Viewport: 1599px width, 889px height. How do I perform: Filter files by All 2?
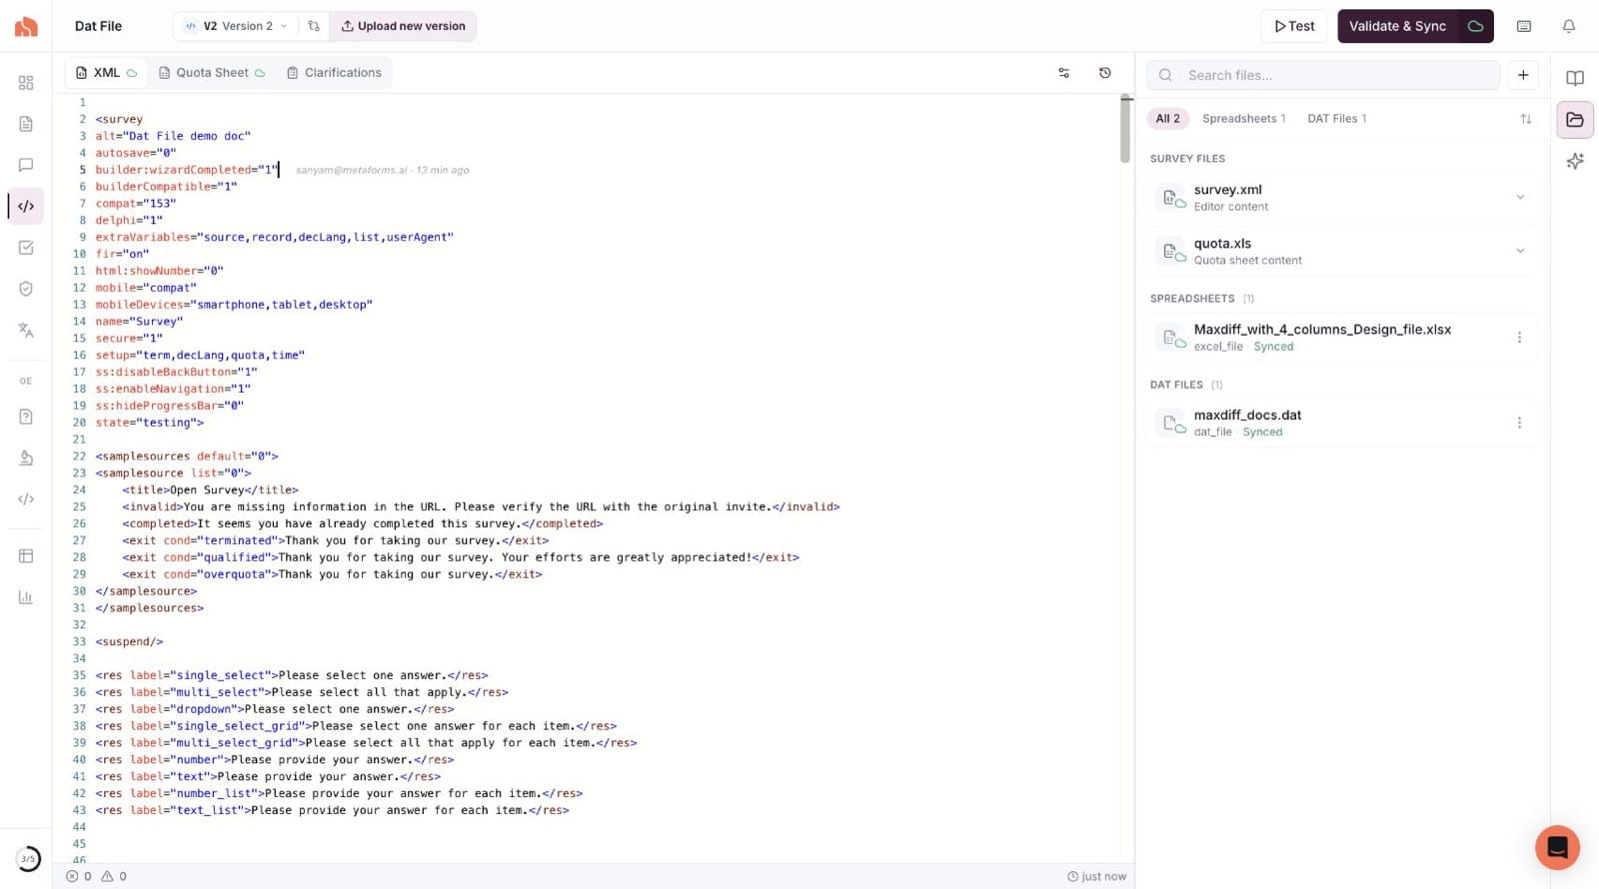click(1167, 119)
